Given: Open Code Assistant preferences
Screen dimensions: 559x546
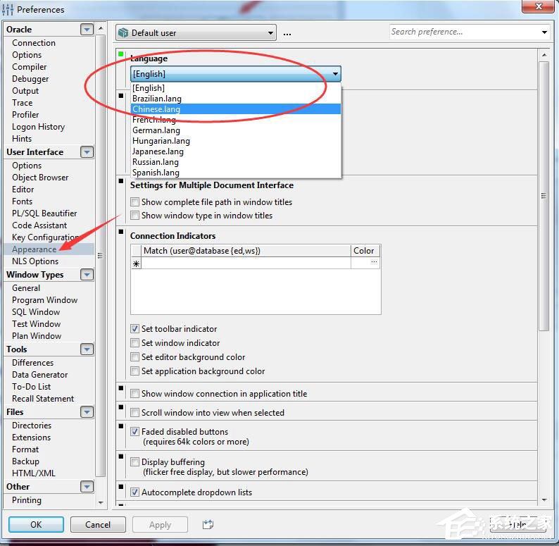Looking at the screenshot, I should tap(39, 225).
